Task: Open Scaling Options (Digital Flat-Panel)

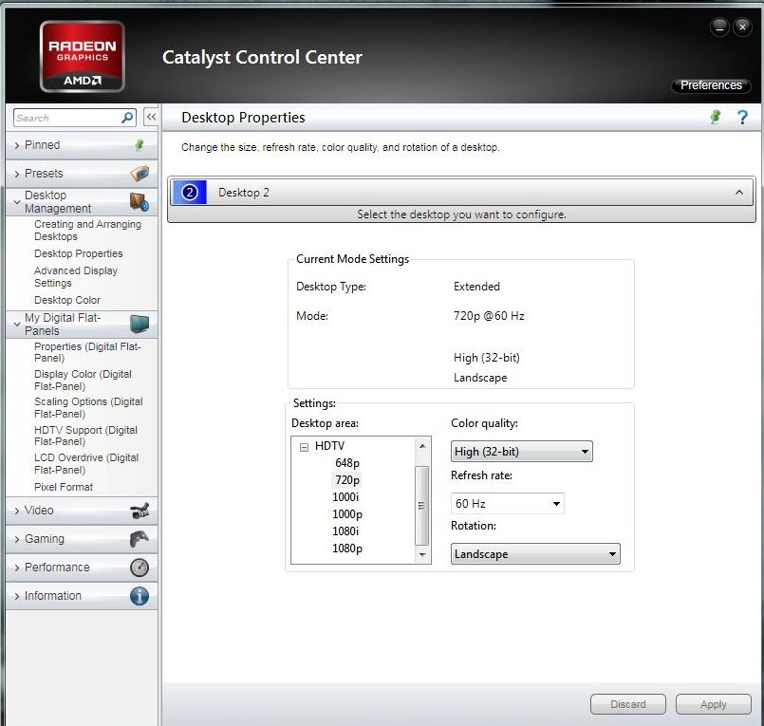Action: pyautogui.click(x=88, y=407)
